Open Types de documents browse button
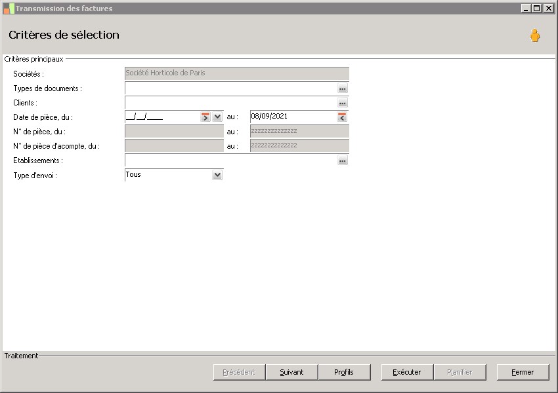The image size is (558, 393). (x=342, y=88)
